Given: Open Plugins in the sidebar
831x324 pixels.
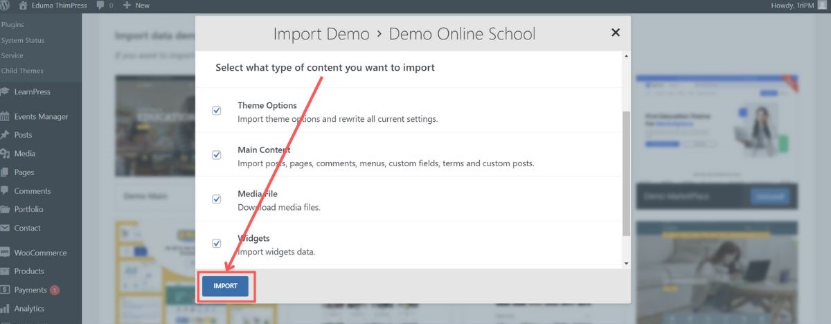Looking at the screenshot, I should (12, 25).
